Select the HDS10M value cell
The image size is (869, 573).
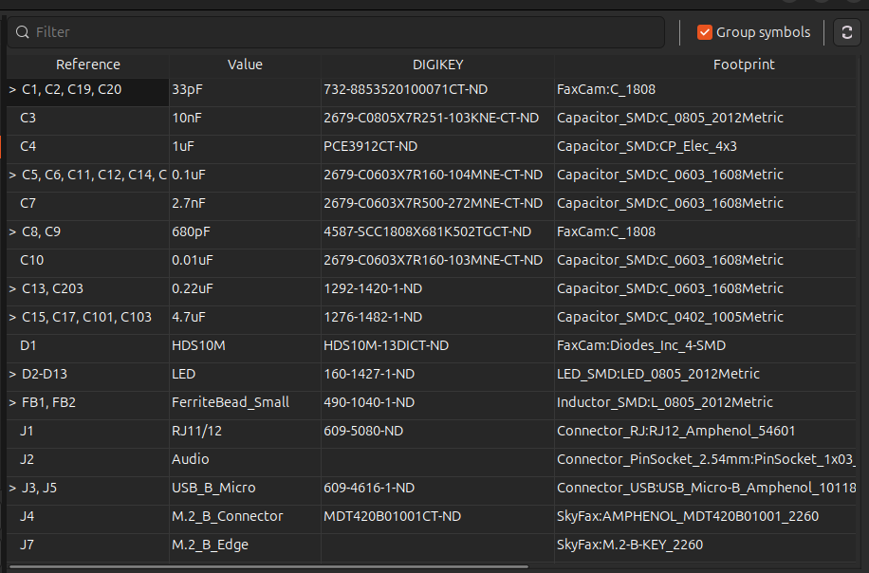245,346
